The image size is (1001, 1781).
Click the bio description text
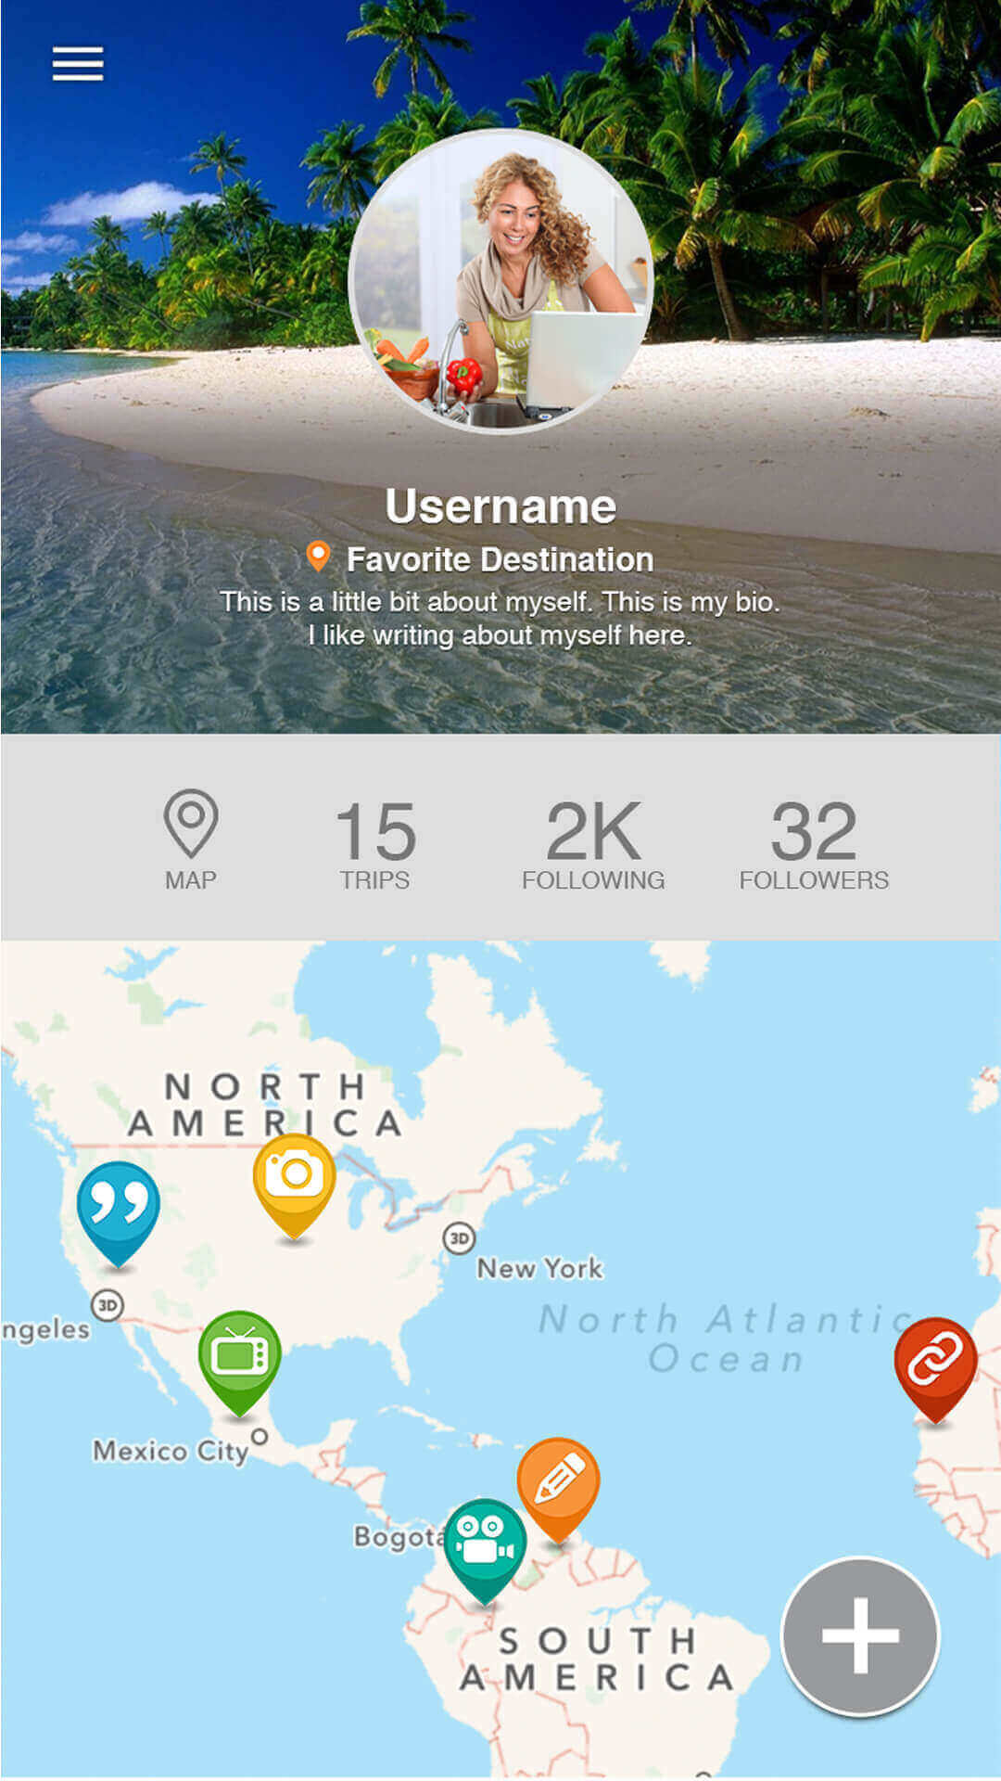click(500, 619)
